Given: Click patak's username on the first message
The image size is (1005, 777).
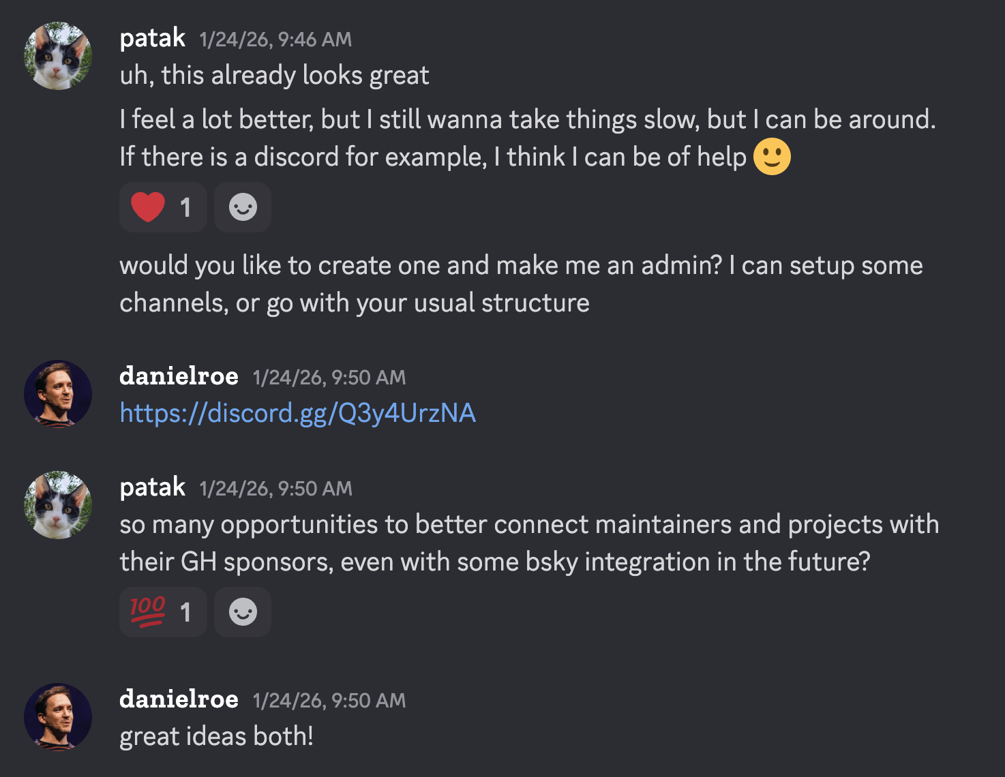Looking at the screenshot, I should tap(152, 39).
